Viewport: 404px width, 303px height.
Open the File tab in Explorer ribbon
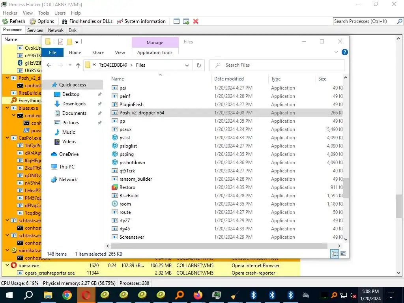[52, 52]
